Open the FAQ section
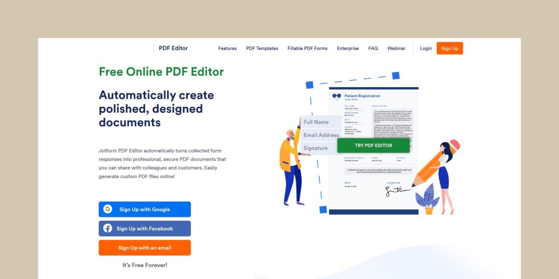This screenshot has width=559, height=279. pyautogui.click(x=373, y=48)
